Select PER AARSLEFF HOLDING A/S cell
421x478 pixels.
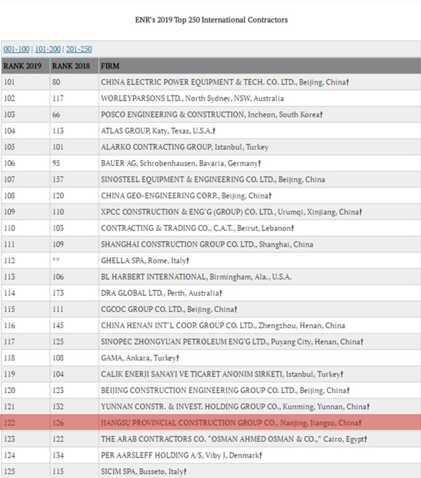[260, 455]
